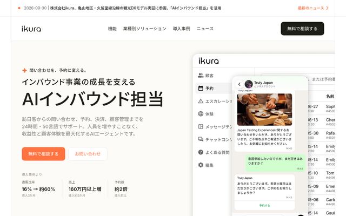Select the table row starting with Rafa
346x216 pixels.
[321, 135]
